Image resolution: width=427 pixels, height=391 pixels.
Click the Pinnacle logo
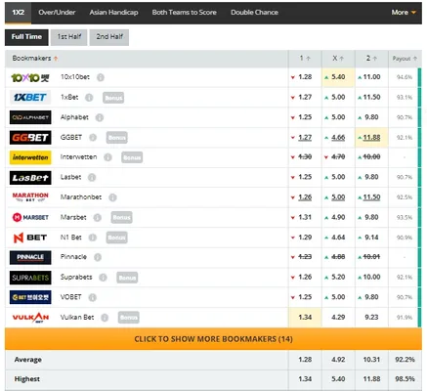coord(30,257)
